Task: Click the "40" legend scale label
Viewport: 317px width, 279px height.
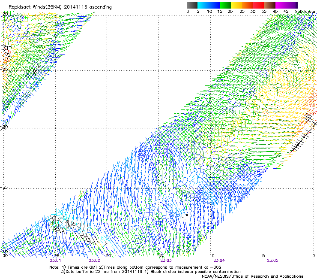Action: [275, 12]
